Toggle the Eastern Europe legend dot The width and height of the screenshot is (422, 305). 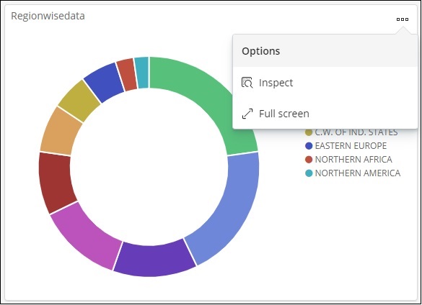point(309,146)
